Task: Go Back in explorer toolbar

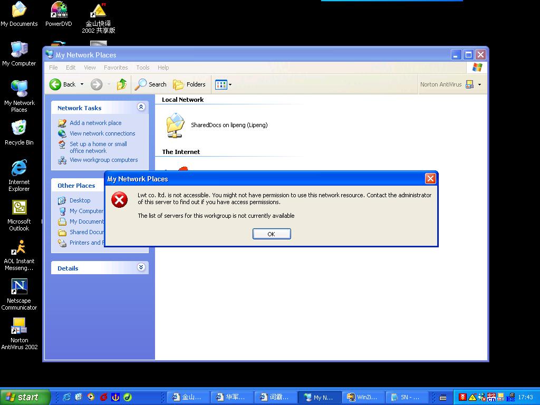Action: (x=62, y=84)
